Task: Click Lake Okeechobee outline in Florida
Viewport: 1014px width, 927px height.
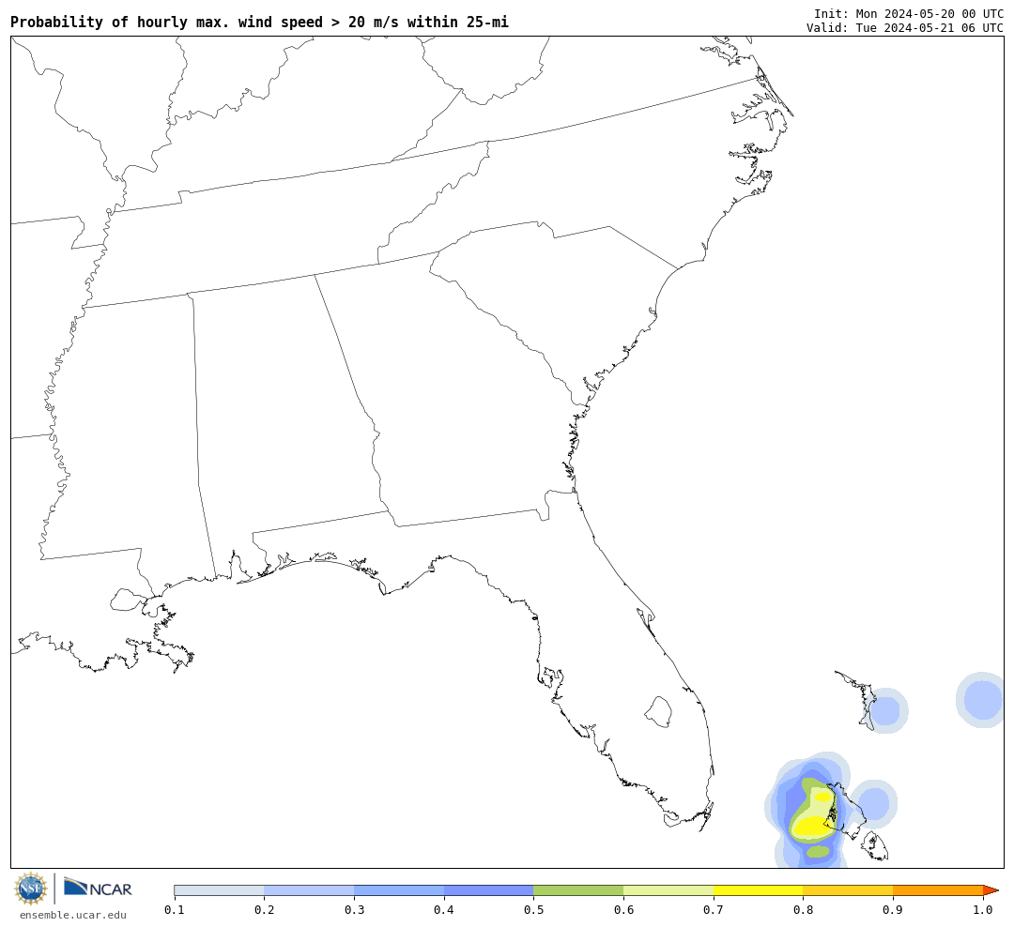Action: [659, 712]
